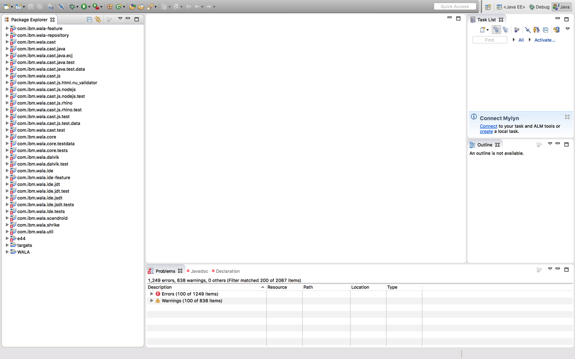Expand the Warnings (100 of 838 items) group
This screenshot has height=359, width=575.
point(151,301)
